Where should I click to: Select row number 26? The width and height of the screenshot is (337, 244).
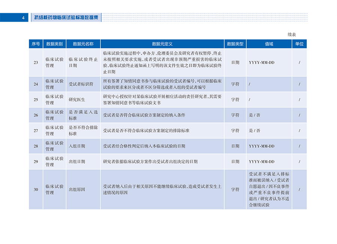coord(36,115)
